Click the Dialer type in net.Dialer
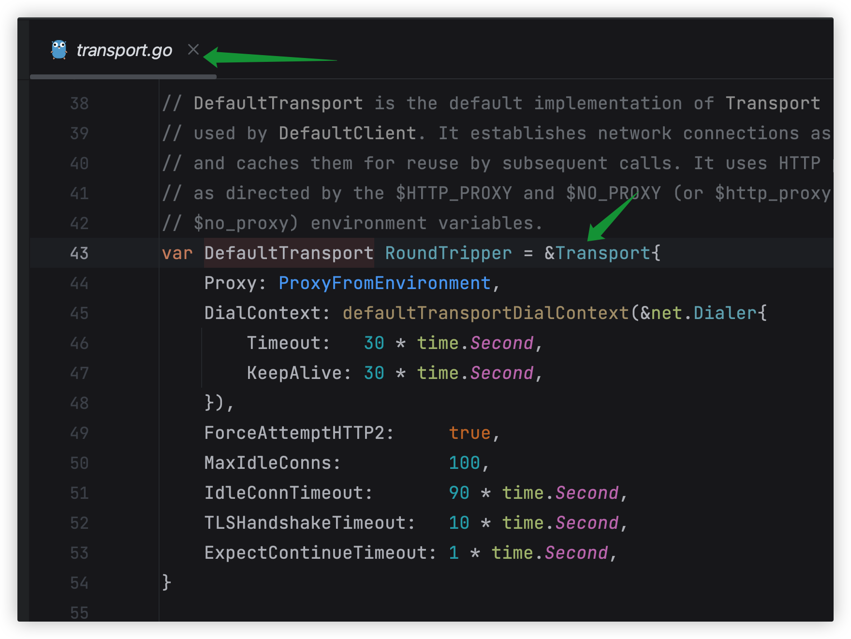The image size is (851, 639). [x=725, y=313]
